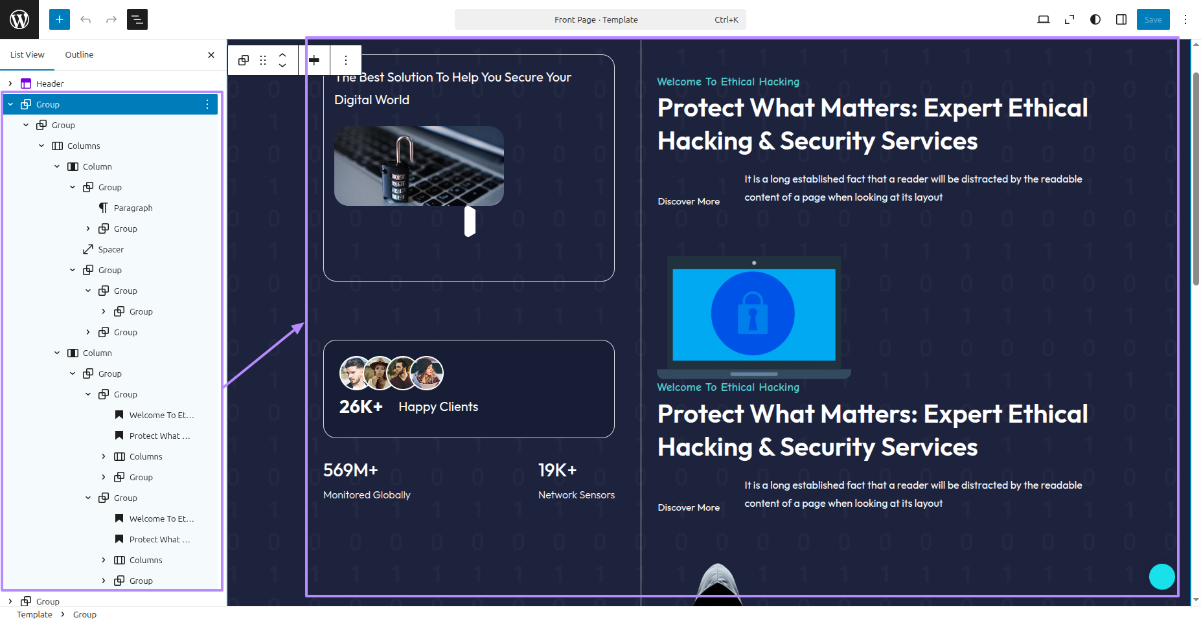This screenshot has height=622, width=1201.
Task: Click the Spacer arrow icon in List View
Action: (88, 249)
